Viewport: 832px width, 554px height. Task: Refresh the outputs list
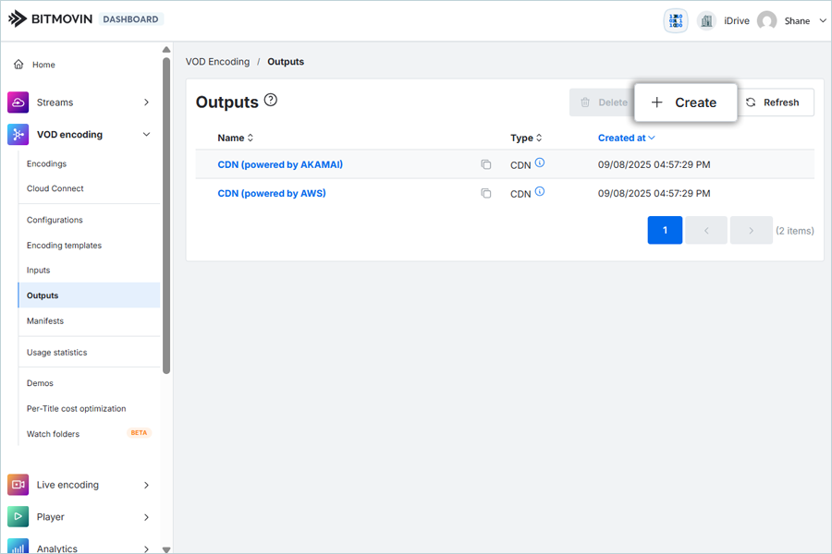click(773, 102)
